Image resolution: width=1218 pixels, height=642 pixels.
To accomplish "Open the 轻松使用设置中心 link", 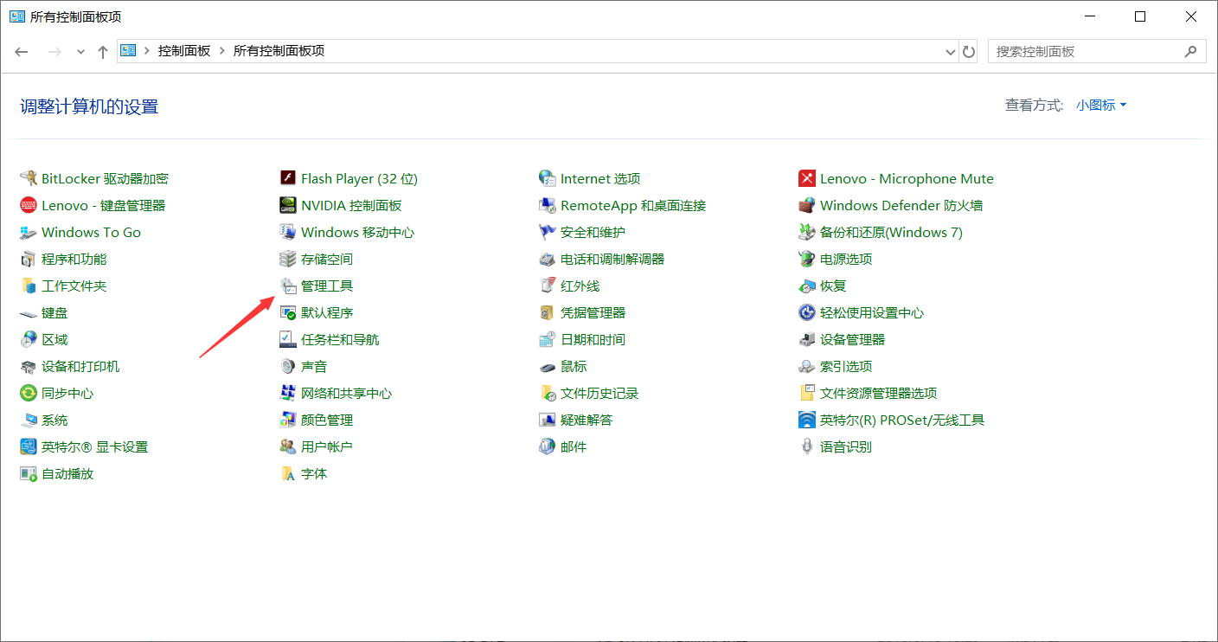I will tap(872, 312).
